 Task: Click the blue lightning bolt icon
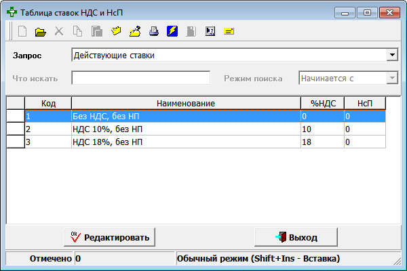(x=172, y=31)
